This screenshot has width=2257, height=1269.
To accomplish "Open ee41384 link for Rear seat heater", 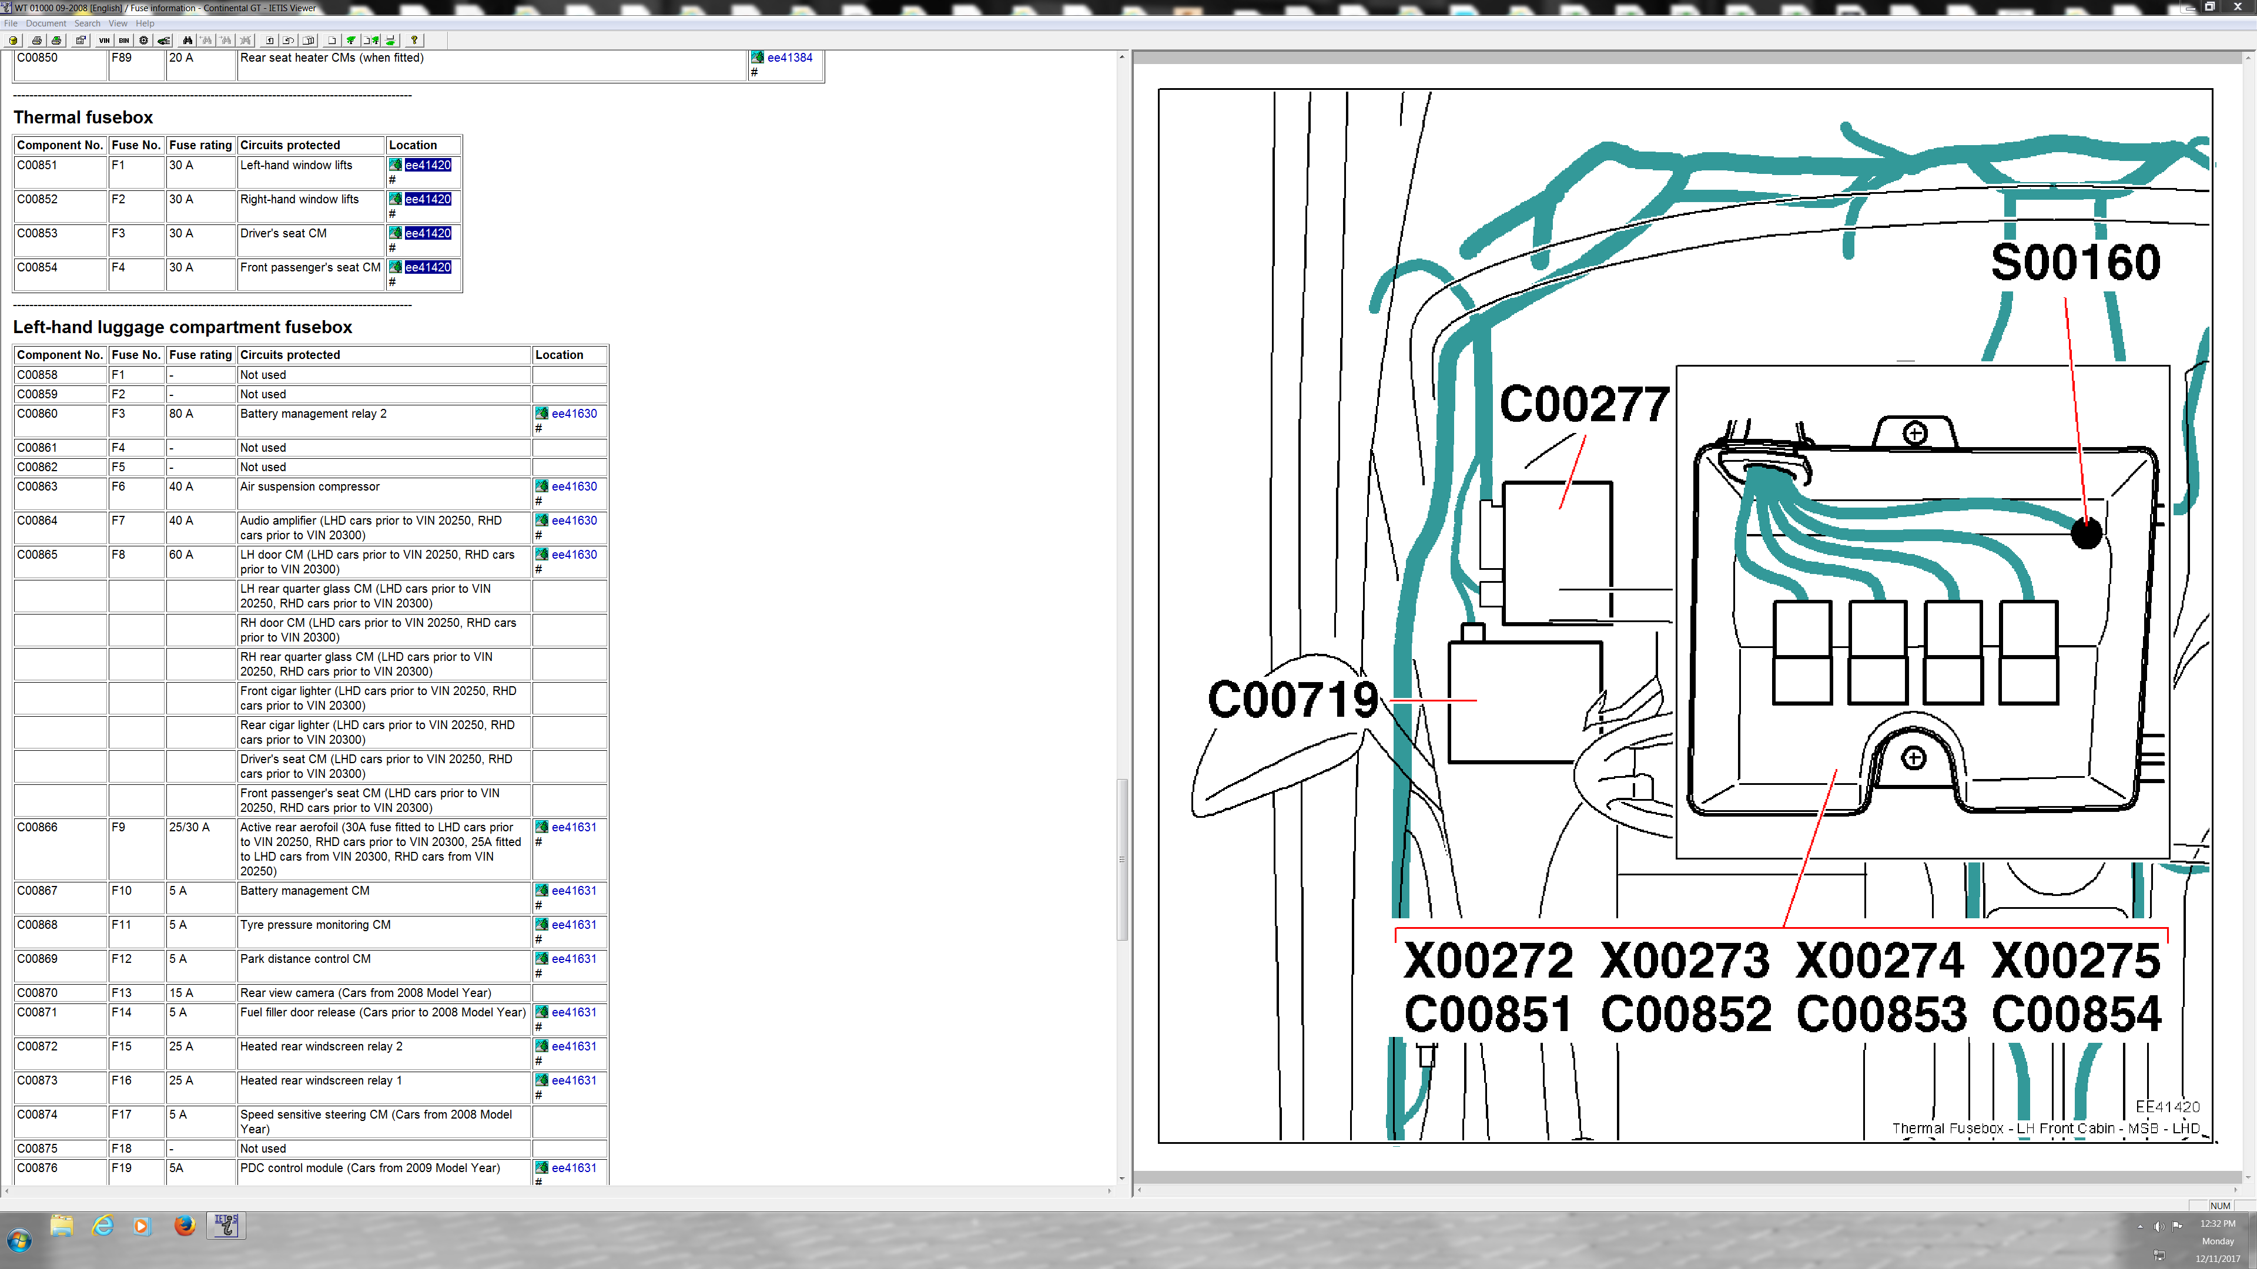I will pyautogui.click(x=789, y=58).
